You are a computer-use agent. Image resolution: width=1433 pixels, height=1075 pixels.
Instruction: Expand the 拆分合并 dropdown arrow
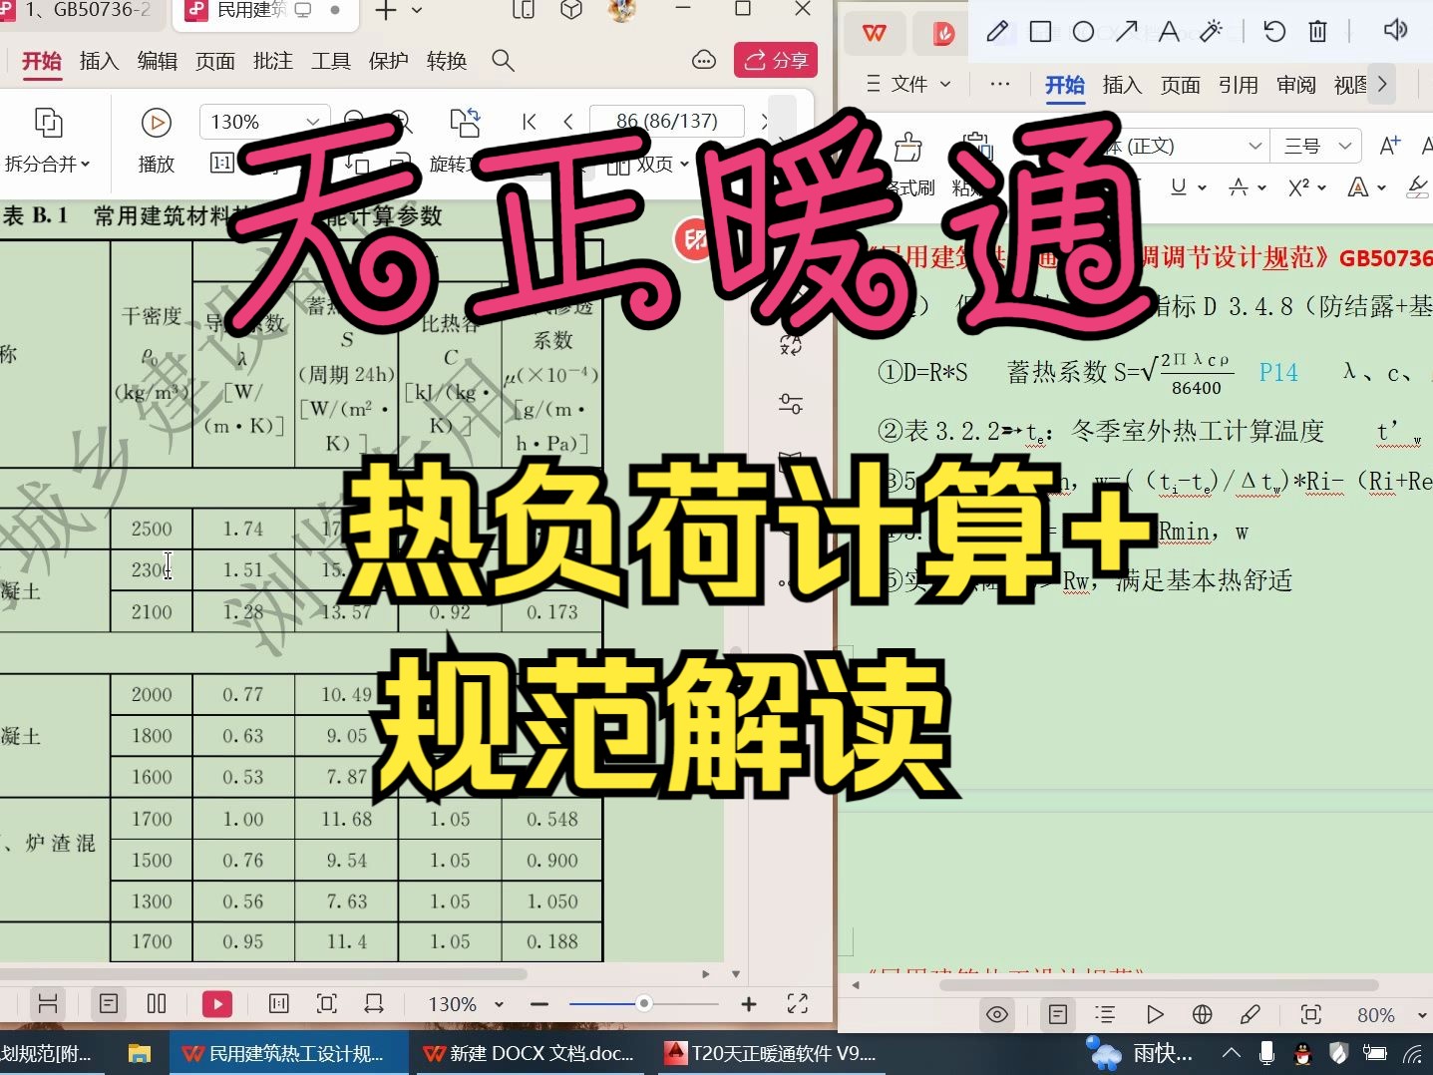(x=86, y=165)
